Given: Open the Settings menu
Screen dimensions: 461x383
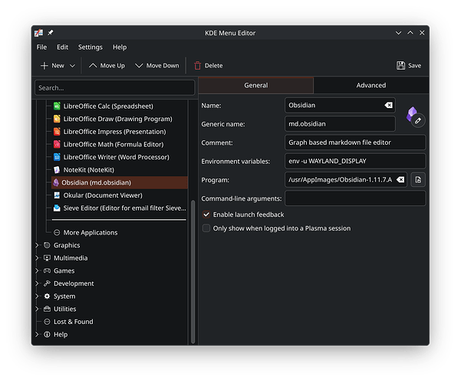Looking at the screenshot, I should point(91,47).
